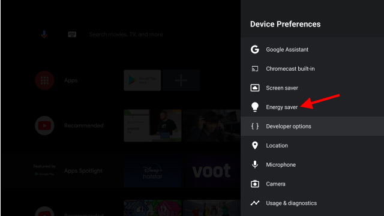Click the Microphone settings icon
This screenshot has height=216, width=384.
pyautogui.click(x=254, y=164)
